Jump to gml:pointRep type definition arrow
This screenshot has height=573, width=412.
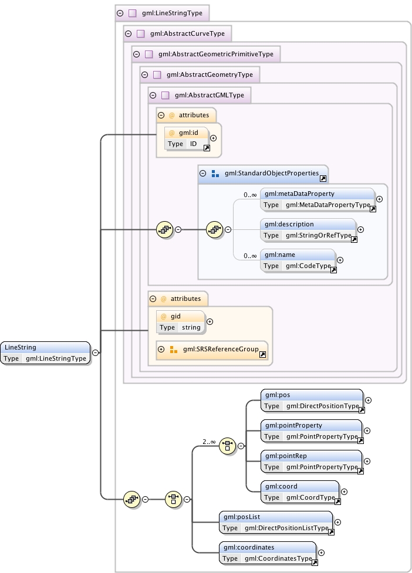click(x=360, y=471)
